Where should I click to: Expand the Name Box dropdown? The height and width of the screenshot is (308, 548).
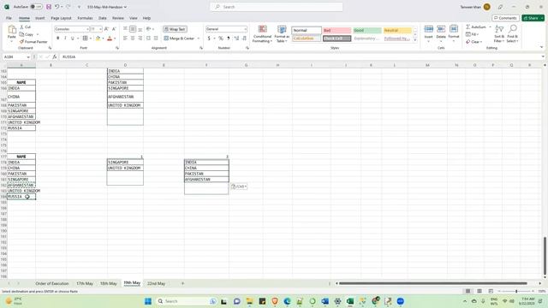point(28,56)
